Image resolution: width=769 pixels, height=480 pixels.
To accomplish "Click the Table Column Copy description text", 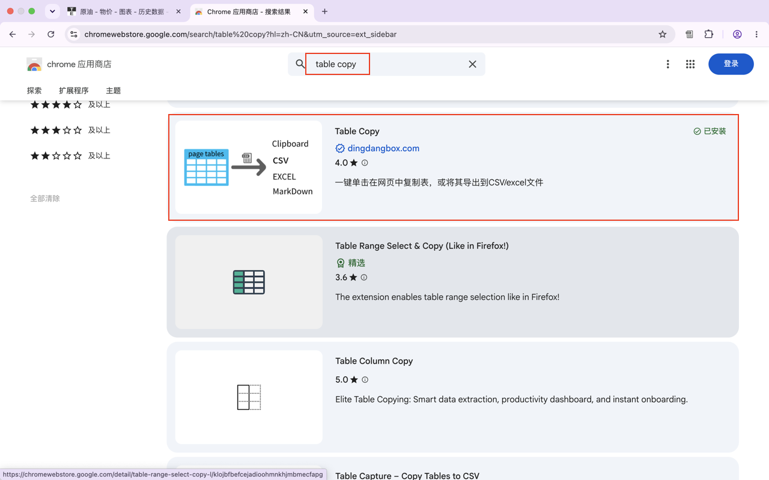I will [511, 400].
